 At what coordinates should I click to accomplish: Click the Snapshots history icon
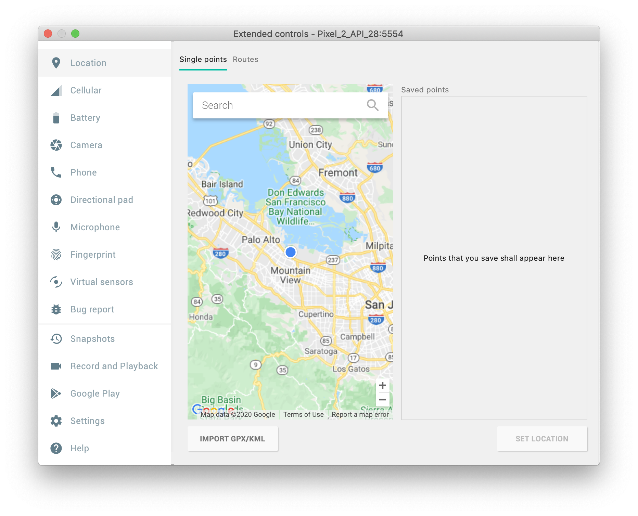56,339
